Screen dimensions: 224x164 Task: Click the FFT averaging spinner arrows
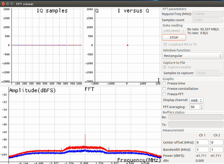point(201,107)
